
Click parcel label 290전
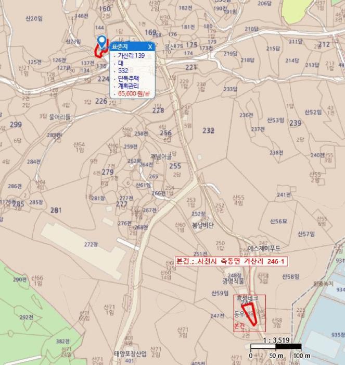(20, 279)
